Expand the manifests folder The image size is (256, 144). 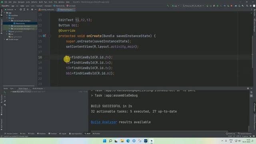pyautogui.click(x=7, y=15)
